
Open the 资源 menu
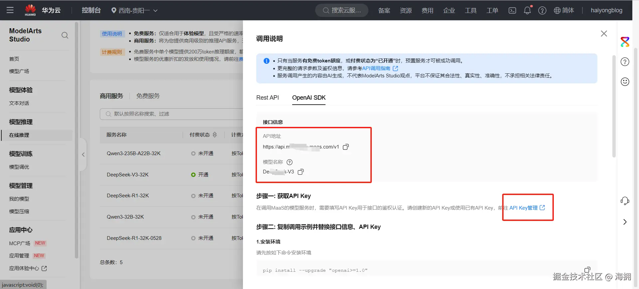point(406,10)
